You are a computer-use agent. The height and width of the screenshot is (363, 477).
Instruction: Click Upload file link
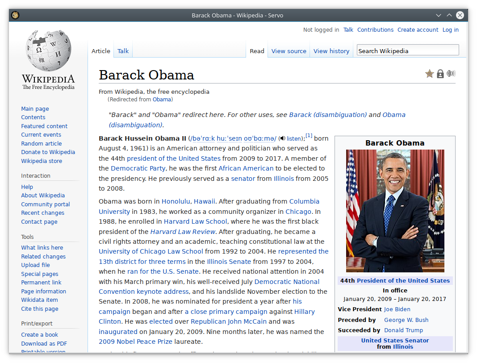pos(35,265)
